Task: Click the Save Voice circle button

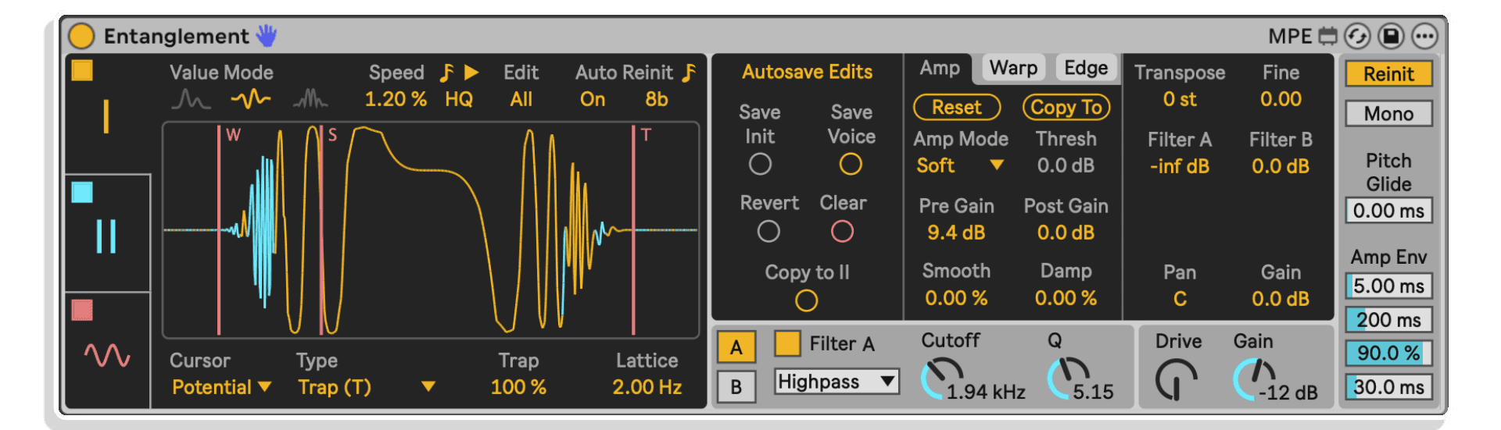Action: coord(851,164)
